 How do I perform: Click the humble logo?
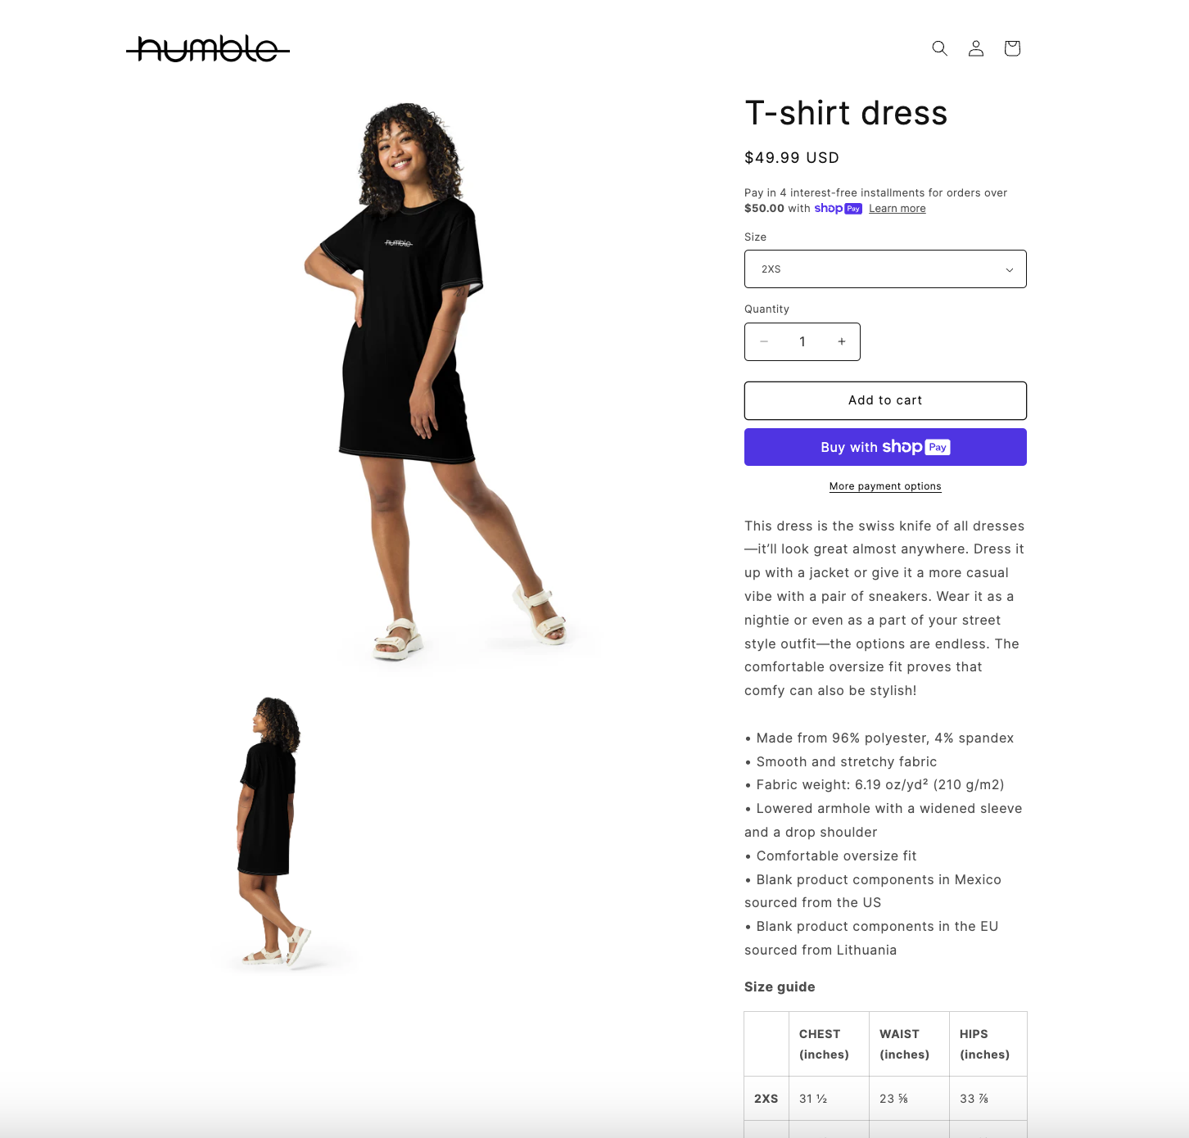pos(208,50)
